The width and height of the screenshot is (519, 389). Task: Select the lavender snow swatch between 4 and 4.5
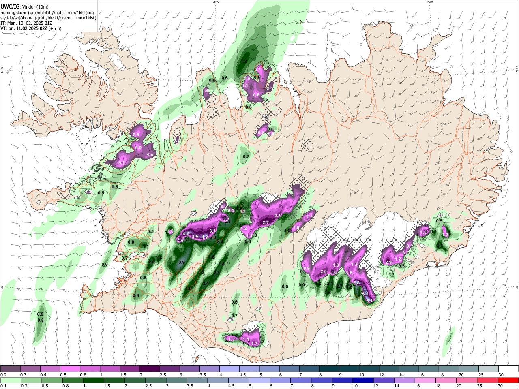[x=229, y=369]
